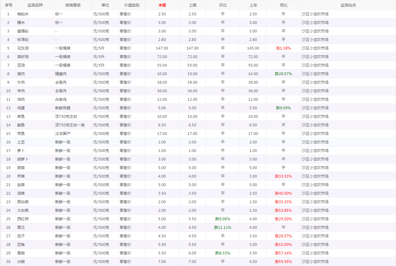Screen dimensions: 396x266
Task: Select the 同比 column header
Action: point(283,5)
